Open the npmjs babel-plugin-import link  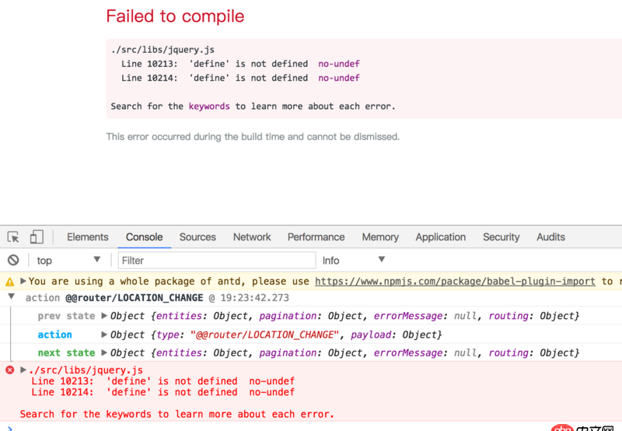455,282
